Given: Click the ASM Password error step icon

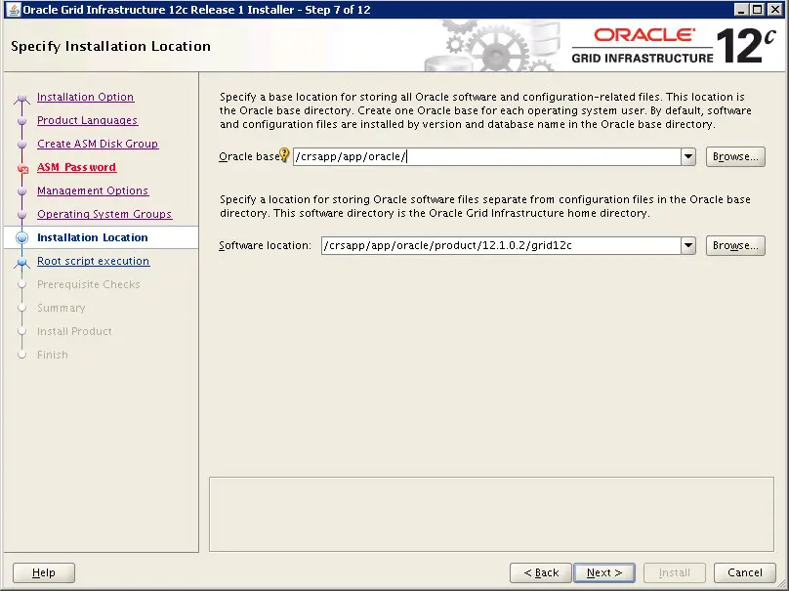Looking at the screenshot, I should click(22, 169).
